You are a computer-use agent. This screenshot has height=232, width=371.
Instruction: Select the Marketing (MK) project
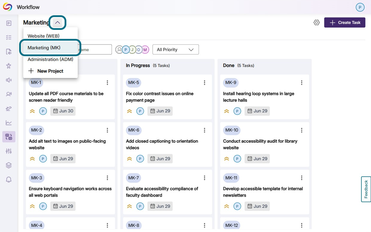51,48
